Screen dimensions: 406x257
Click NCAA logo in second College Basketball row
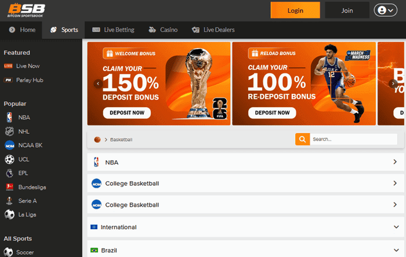point(97,204)
